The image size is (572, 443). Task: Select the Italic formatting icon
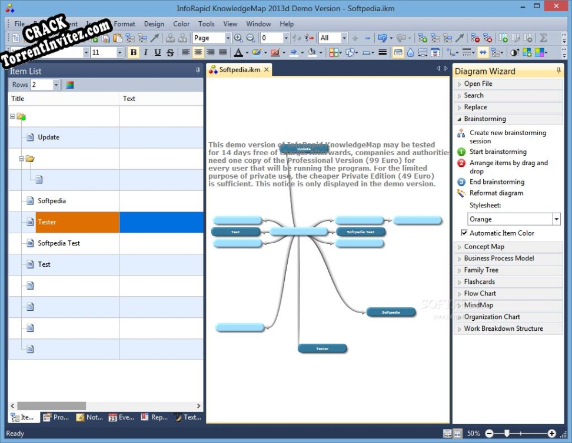click(x=145, y=52)
